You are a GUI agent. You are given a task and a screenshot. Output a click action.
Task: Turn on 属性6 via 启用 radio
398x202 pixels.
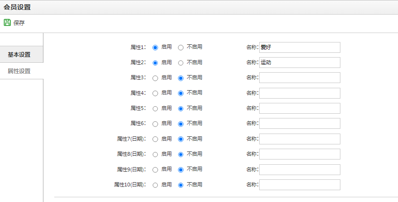[155, 124]
